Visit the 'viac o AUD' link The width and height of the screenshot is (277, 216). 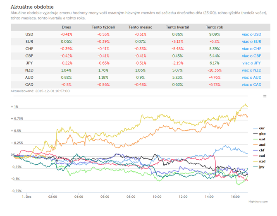point(251,77)
